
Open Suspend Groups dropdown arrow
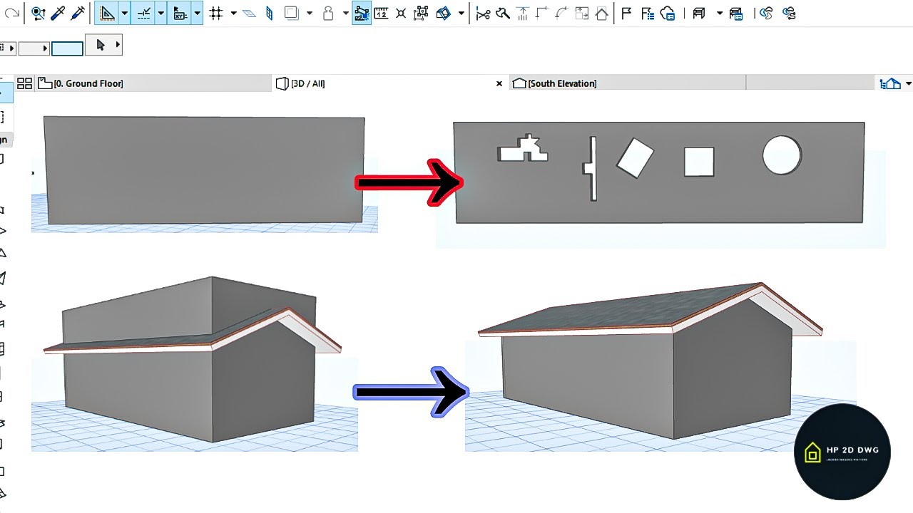[345, 14]
